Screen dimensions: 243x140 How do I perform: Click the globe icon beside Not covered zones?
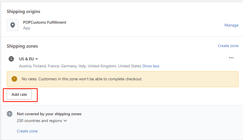(x=10, y=114)
